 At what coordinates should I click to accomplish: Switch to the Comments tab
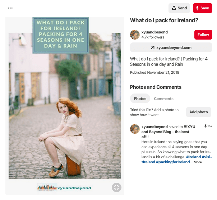click(163, 99)
